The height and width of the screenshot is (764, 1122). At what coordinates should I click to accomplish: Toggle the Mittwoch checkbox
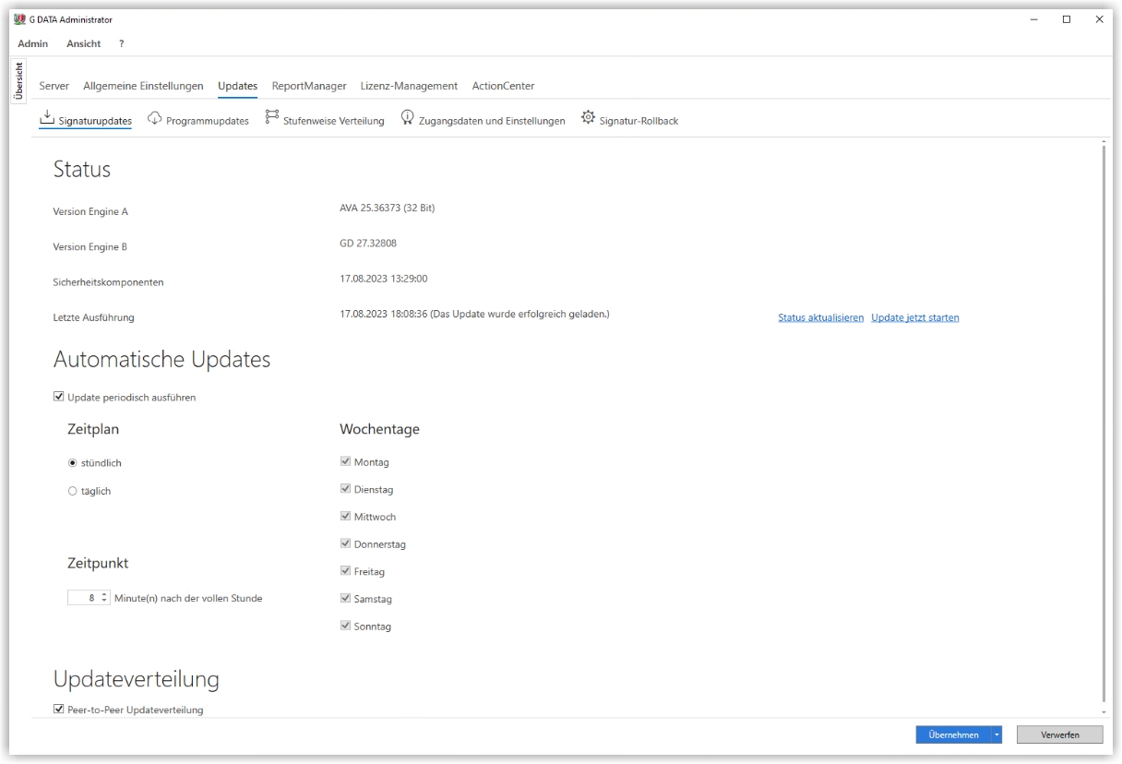346,517
